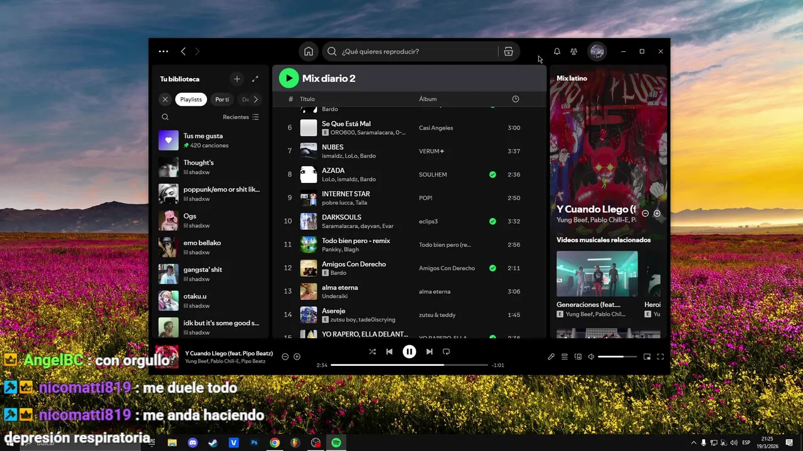
Task: Hide song with bottom bar minus icon
Action: click(x=285, y=356)
